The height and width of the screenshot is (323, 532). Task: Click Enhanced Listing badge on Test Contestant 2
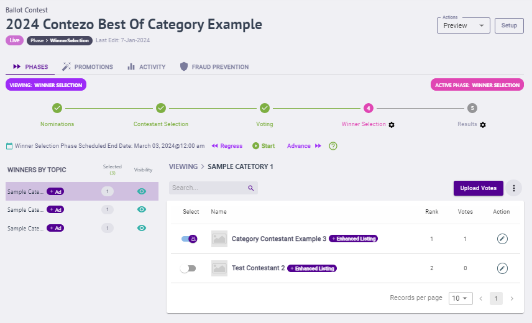click(312, 268)
